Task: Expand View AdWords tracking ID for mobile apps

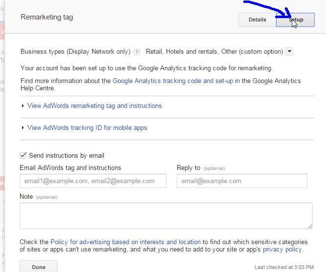Action: click(x=87, y=128)
